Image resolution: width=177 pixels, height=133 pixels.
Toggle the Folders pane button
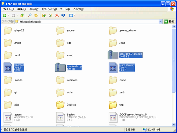coord(36,15)
